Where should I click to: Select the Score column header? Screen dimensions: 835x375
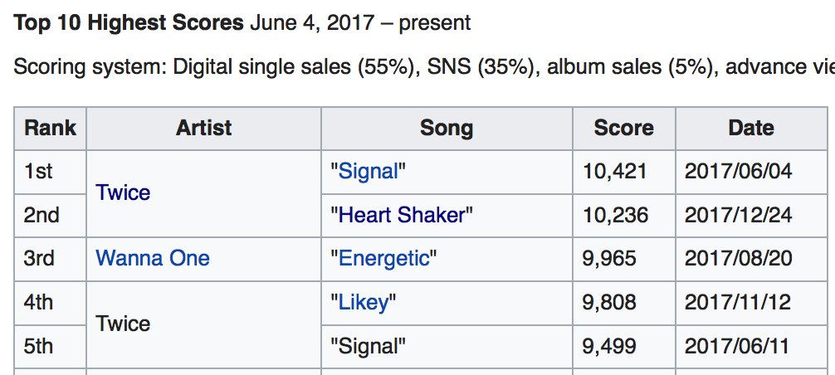point(623,128)
